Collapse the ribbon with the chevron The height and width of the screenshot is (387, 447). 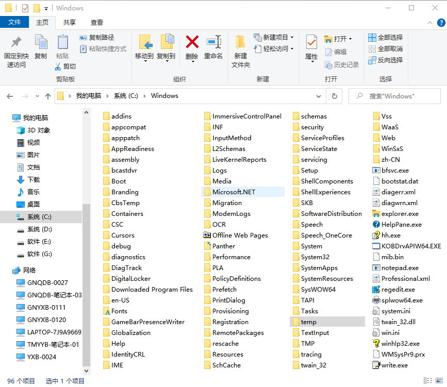[x=430, y=23]
